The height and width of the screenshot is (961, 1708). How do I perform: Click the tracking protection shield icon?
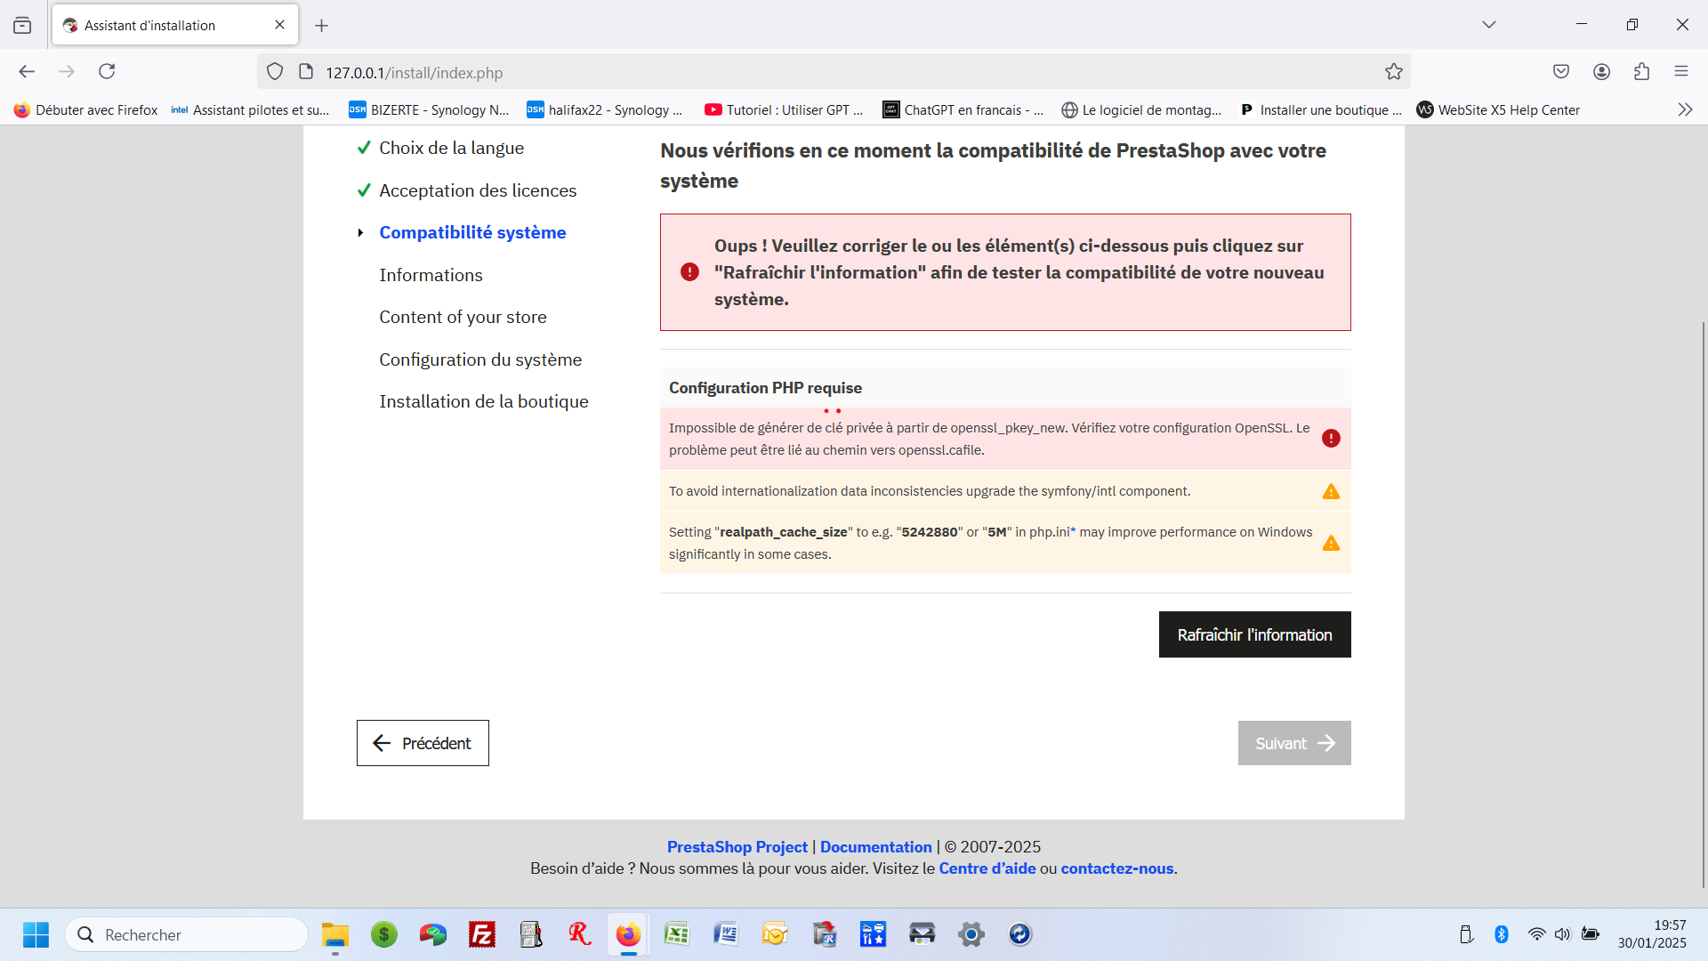click(275, 72)
